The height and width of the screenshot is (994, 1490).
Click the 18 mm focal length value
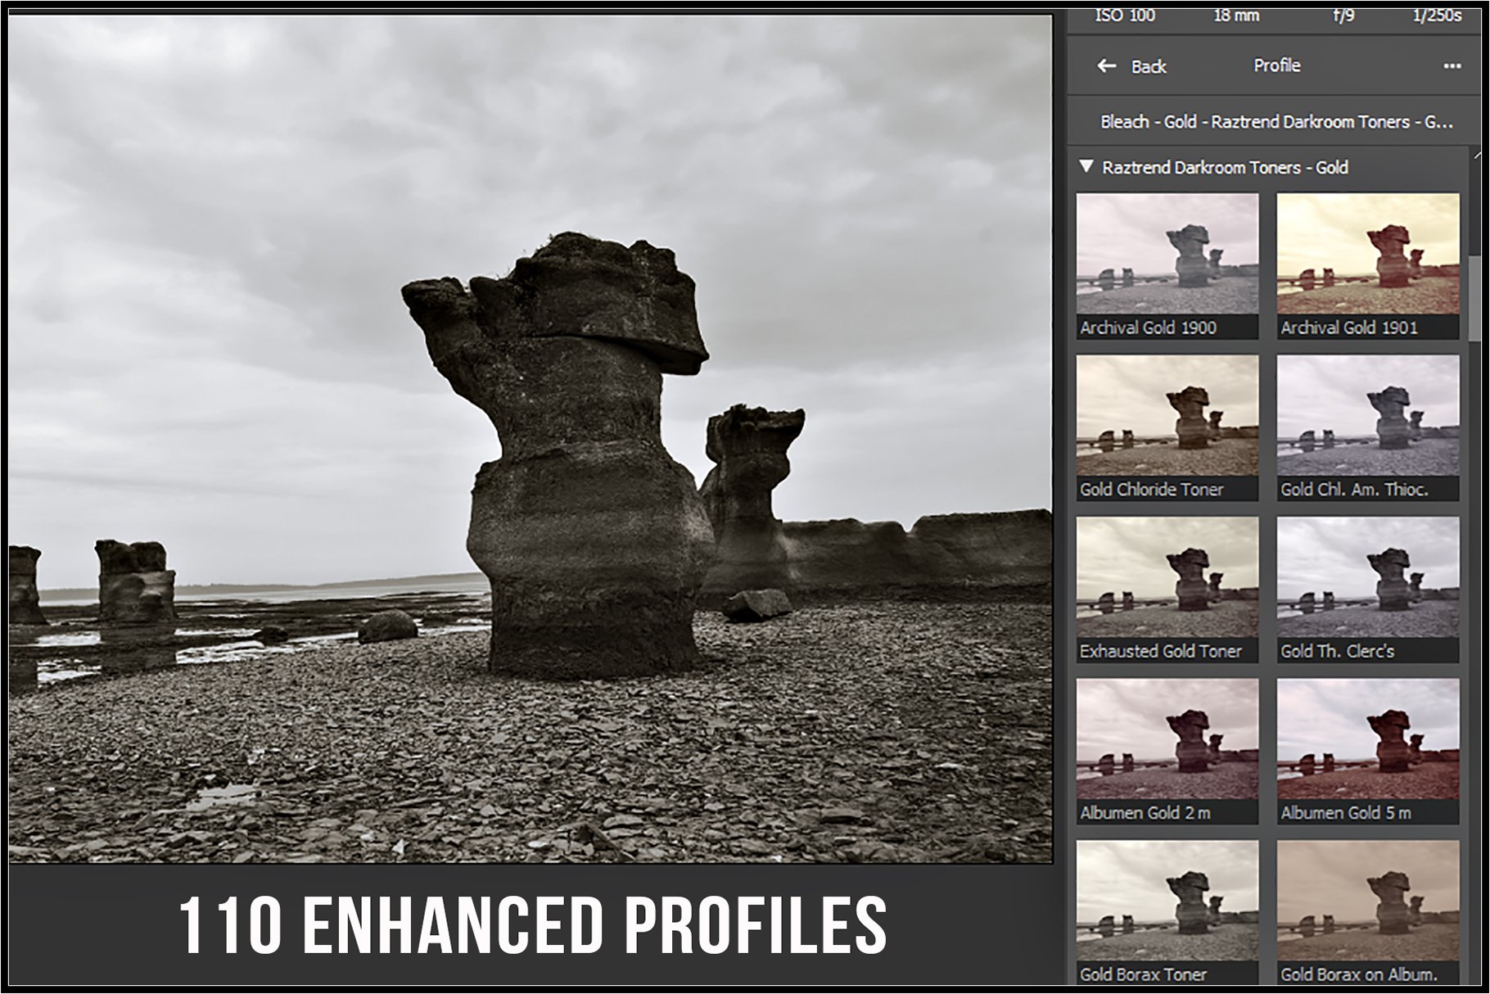coord(1236,16)
